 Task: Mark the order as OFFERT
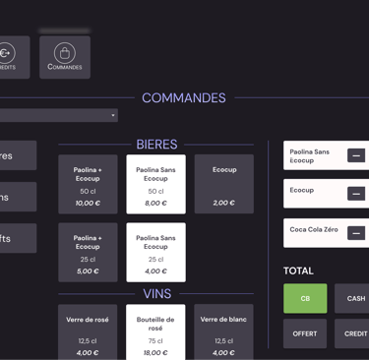coord(305,333)
